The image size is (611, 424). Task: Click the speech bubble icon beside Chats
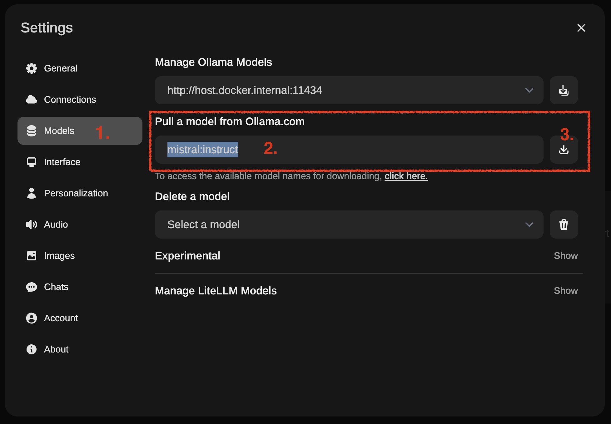32,287
